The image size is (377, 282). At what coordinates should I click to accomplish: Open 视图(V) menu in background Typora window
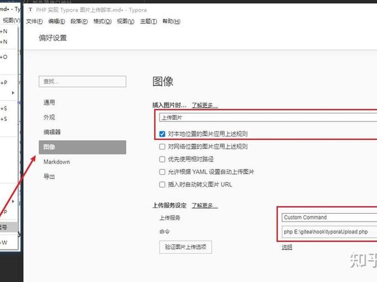pos(11,20)
